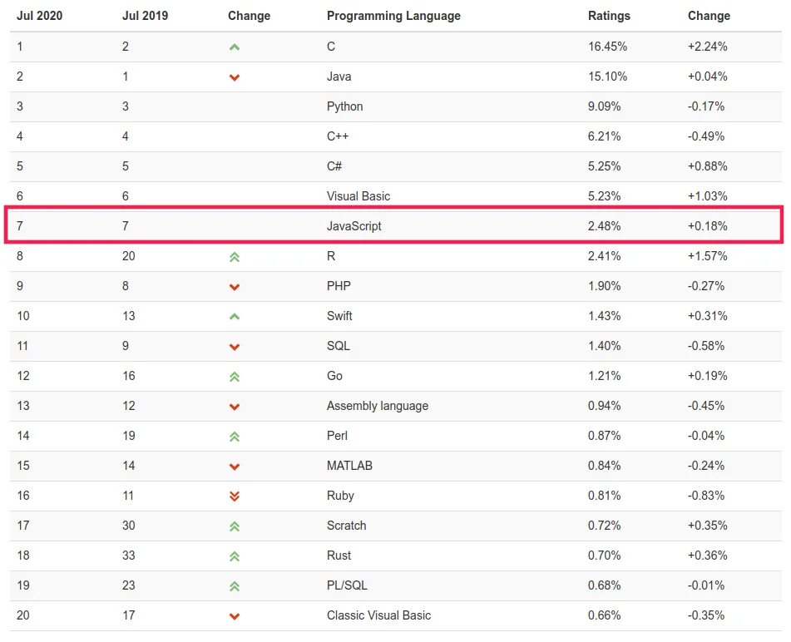
Task: Click the Jul 2019 column header
Action: (145, 16)
